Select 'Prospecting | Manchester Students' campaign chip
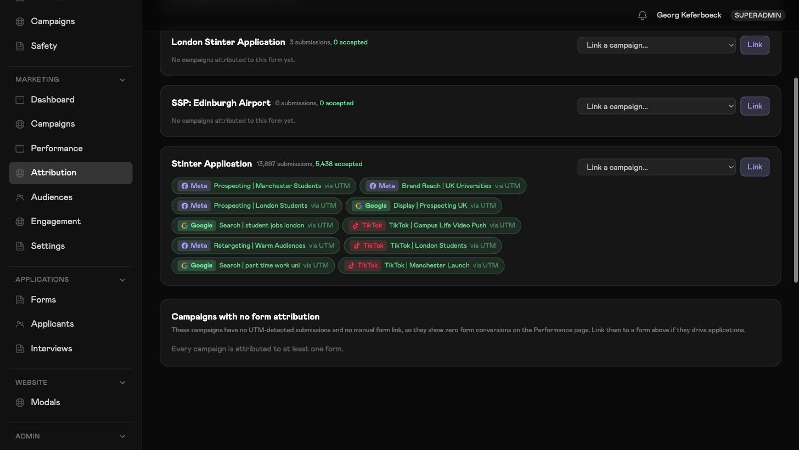The height and width of the screenshot is (450, 799). click(x=264, y=186)
